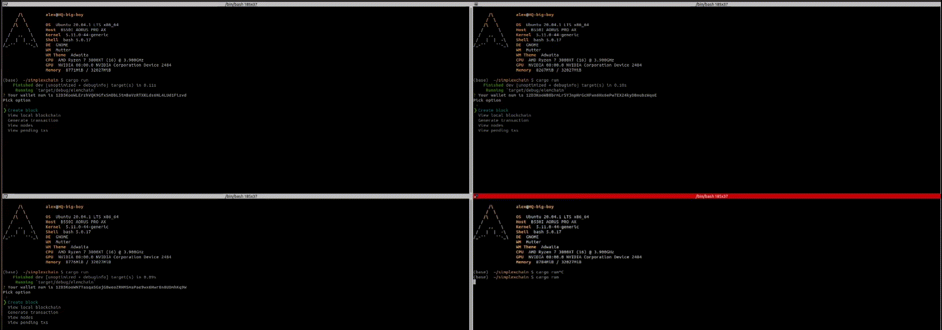Click wallet number ending Kq9W

coord(121,287)
